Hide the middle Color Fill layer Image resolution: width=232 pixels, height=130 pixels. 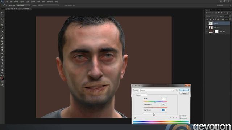click(x=207, y=27)
